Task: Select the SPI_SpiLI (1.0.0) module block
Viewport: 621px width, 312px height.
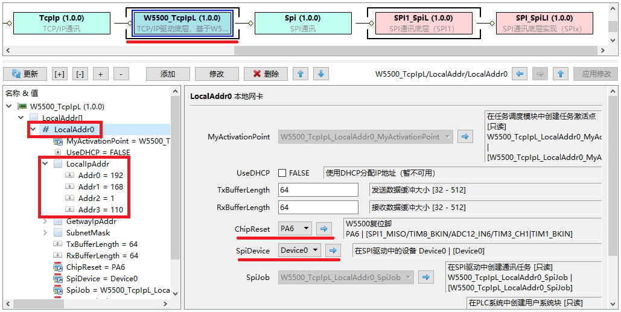Action: coord(544,23)
